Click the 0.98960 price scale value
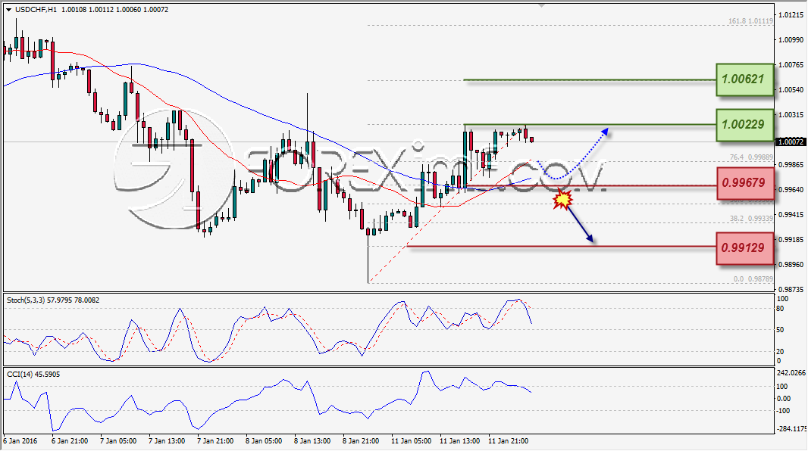 point(791,264)
